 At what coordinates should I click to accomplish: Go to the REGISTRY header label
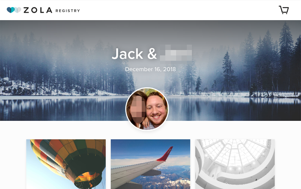(x=68, y=11)
